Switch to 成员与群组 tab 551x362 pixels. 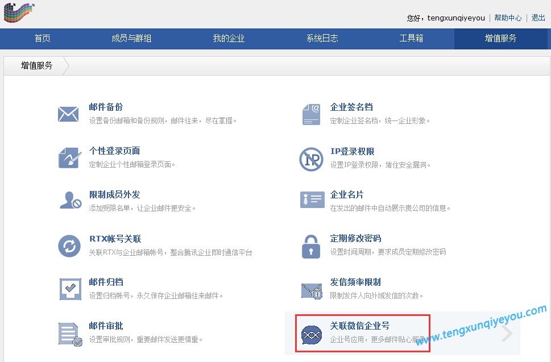tap(131, 38)
